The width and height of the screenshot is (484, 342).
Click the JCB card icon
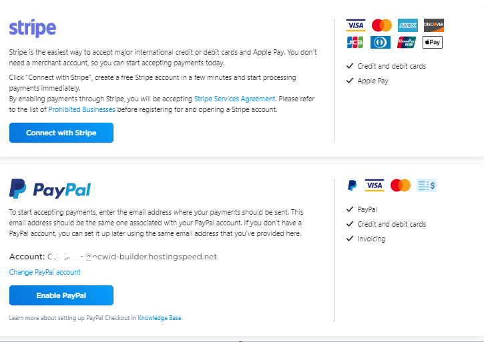(356, 43)
